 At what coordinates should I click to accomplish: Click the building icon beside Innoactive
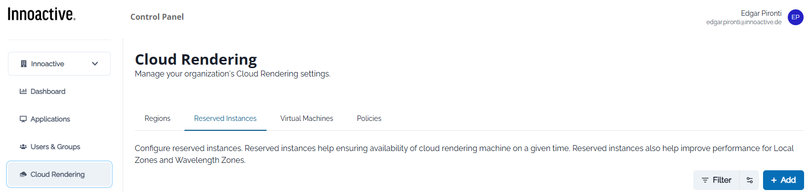click(24, 64)
